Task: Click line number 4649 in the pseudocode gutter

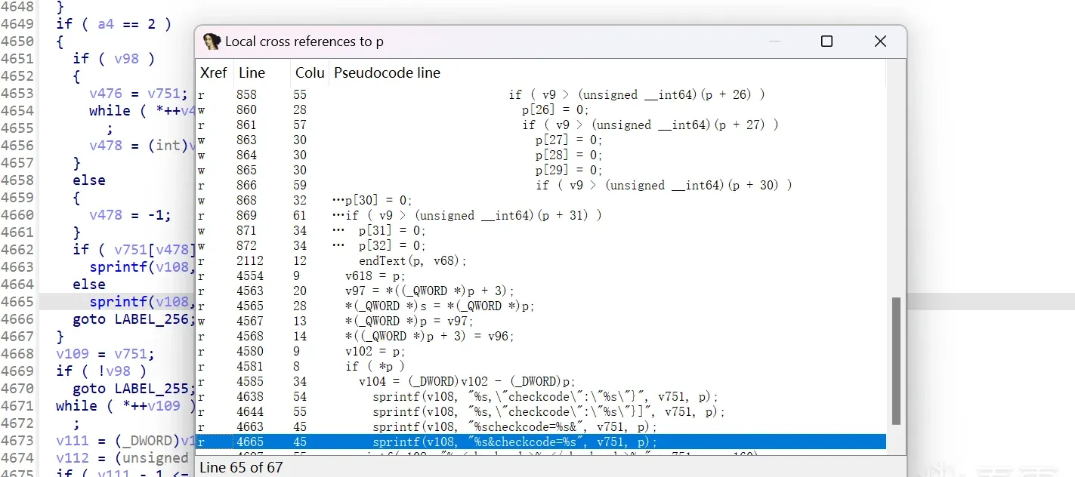Action: 17,24
